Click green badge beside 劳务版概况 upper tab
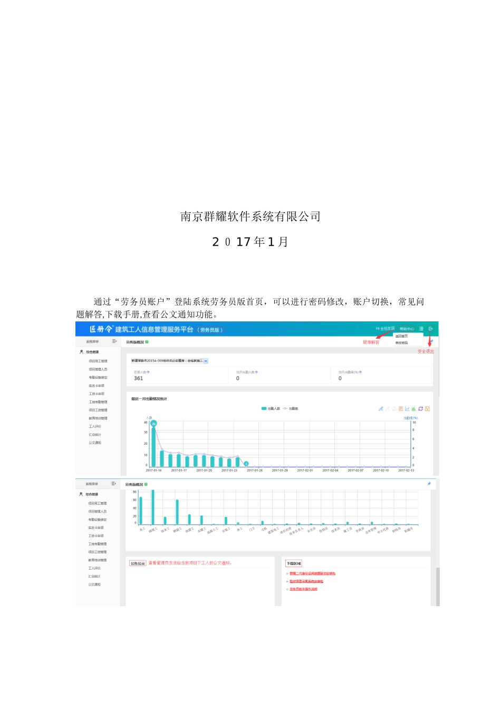Viewport: 501px width, 709px height. pos(147,342)
